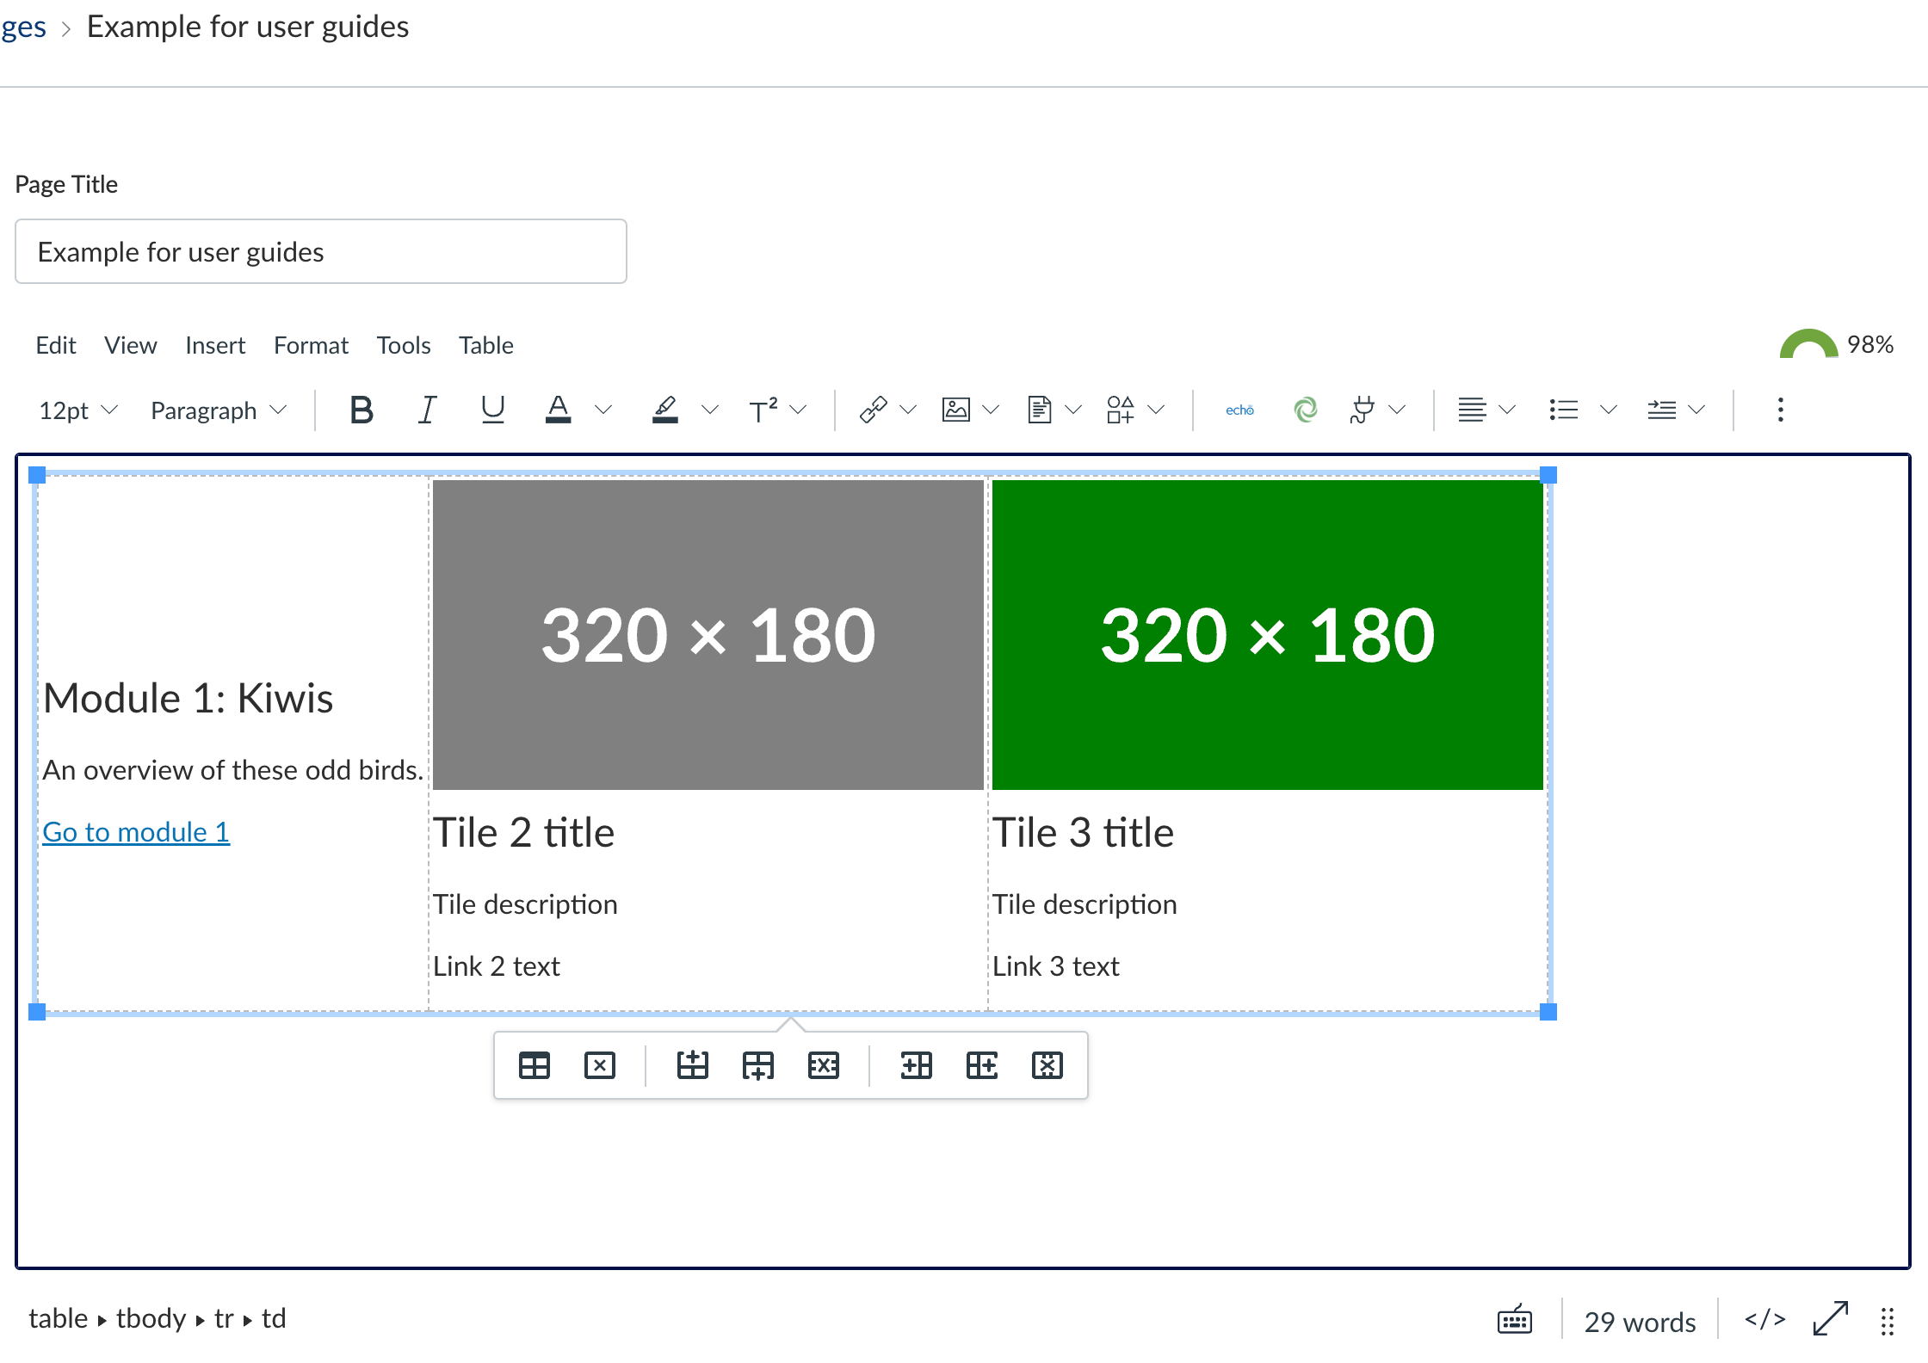
Task: Follow the Go to module 1 link
Action: point(136,832)
